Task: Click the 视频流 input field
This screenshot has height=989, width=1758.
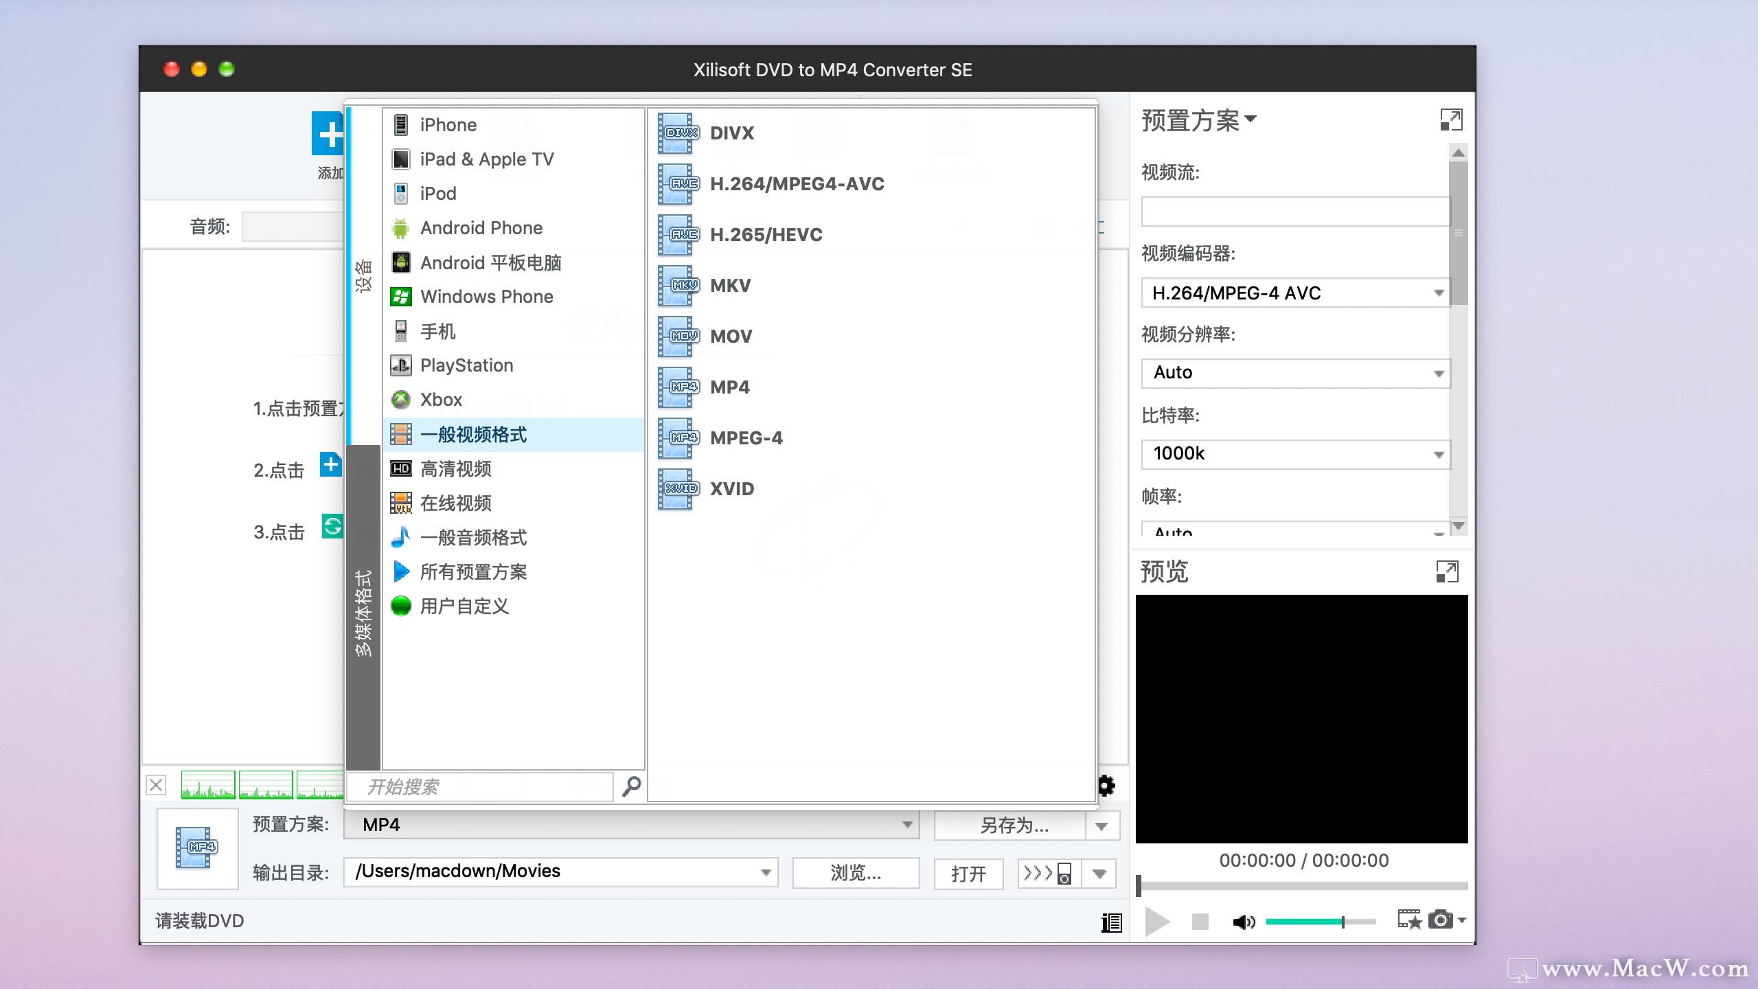Action: [1295, 212]
